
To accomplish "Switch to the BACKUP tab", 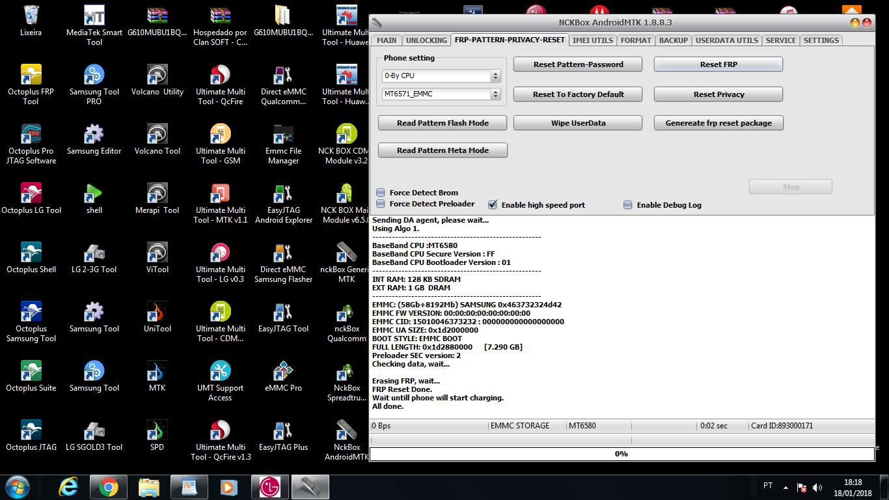I will [673, 40].
